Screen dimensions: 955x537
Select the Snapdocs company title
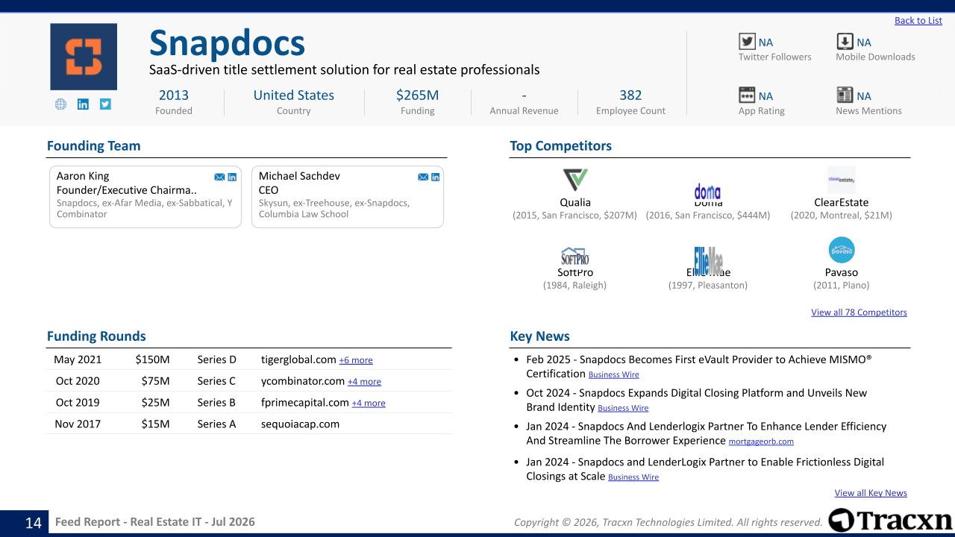click(228, 43)
